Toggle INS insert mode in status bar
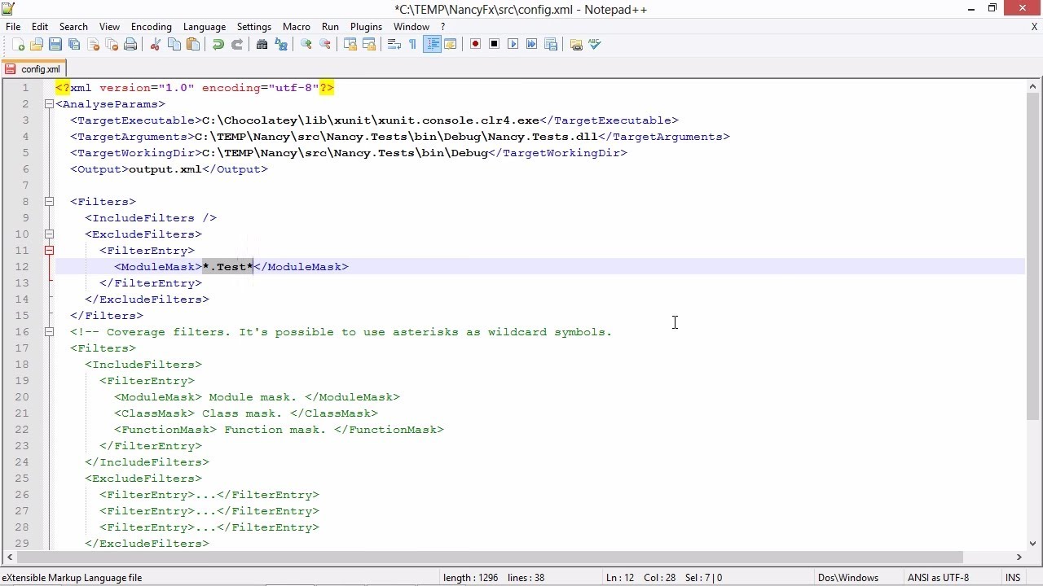1043x586 pixels. pos(1013,578)
